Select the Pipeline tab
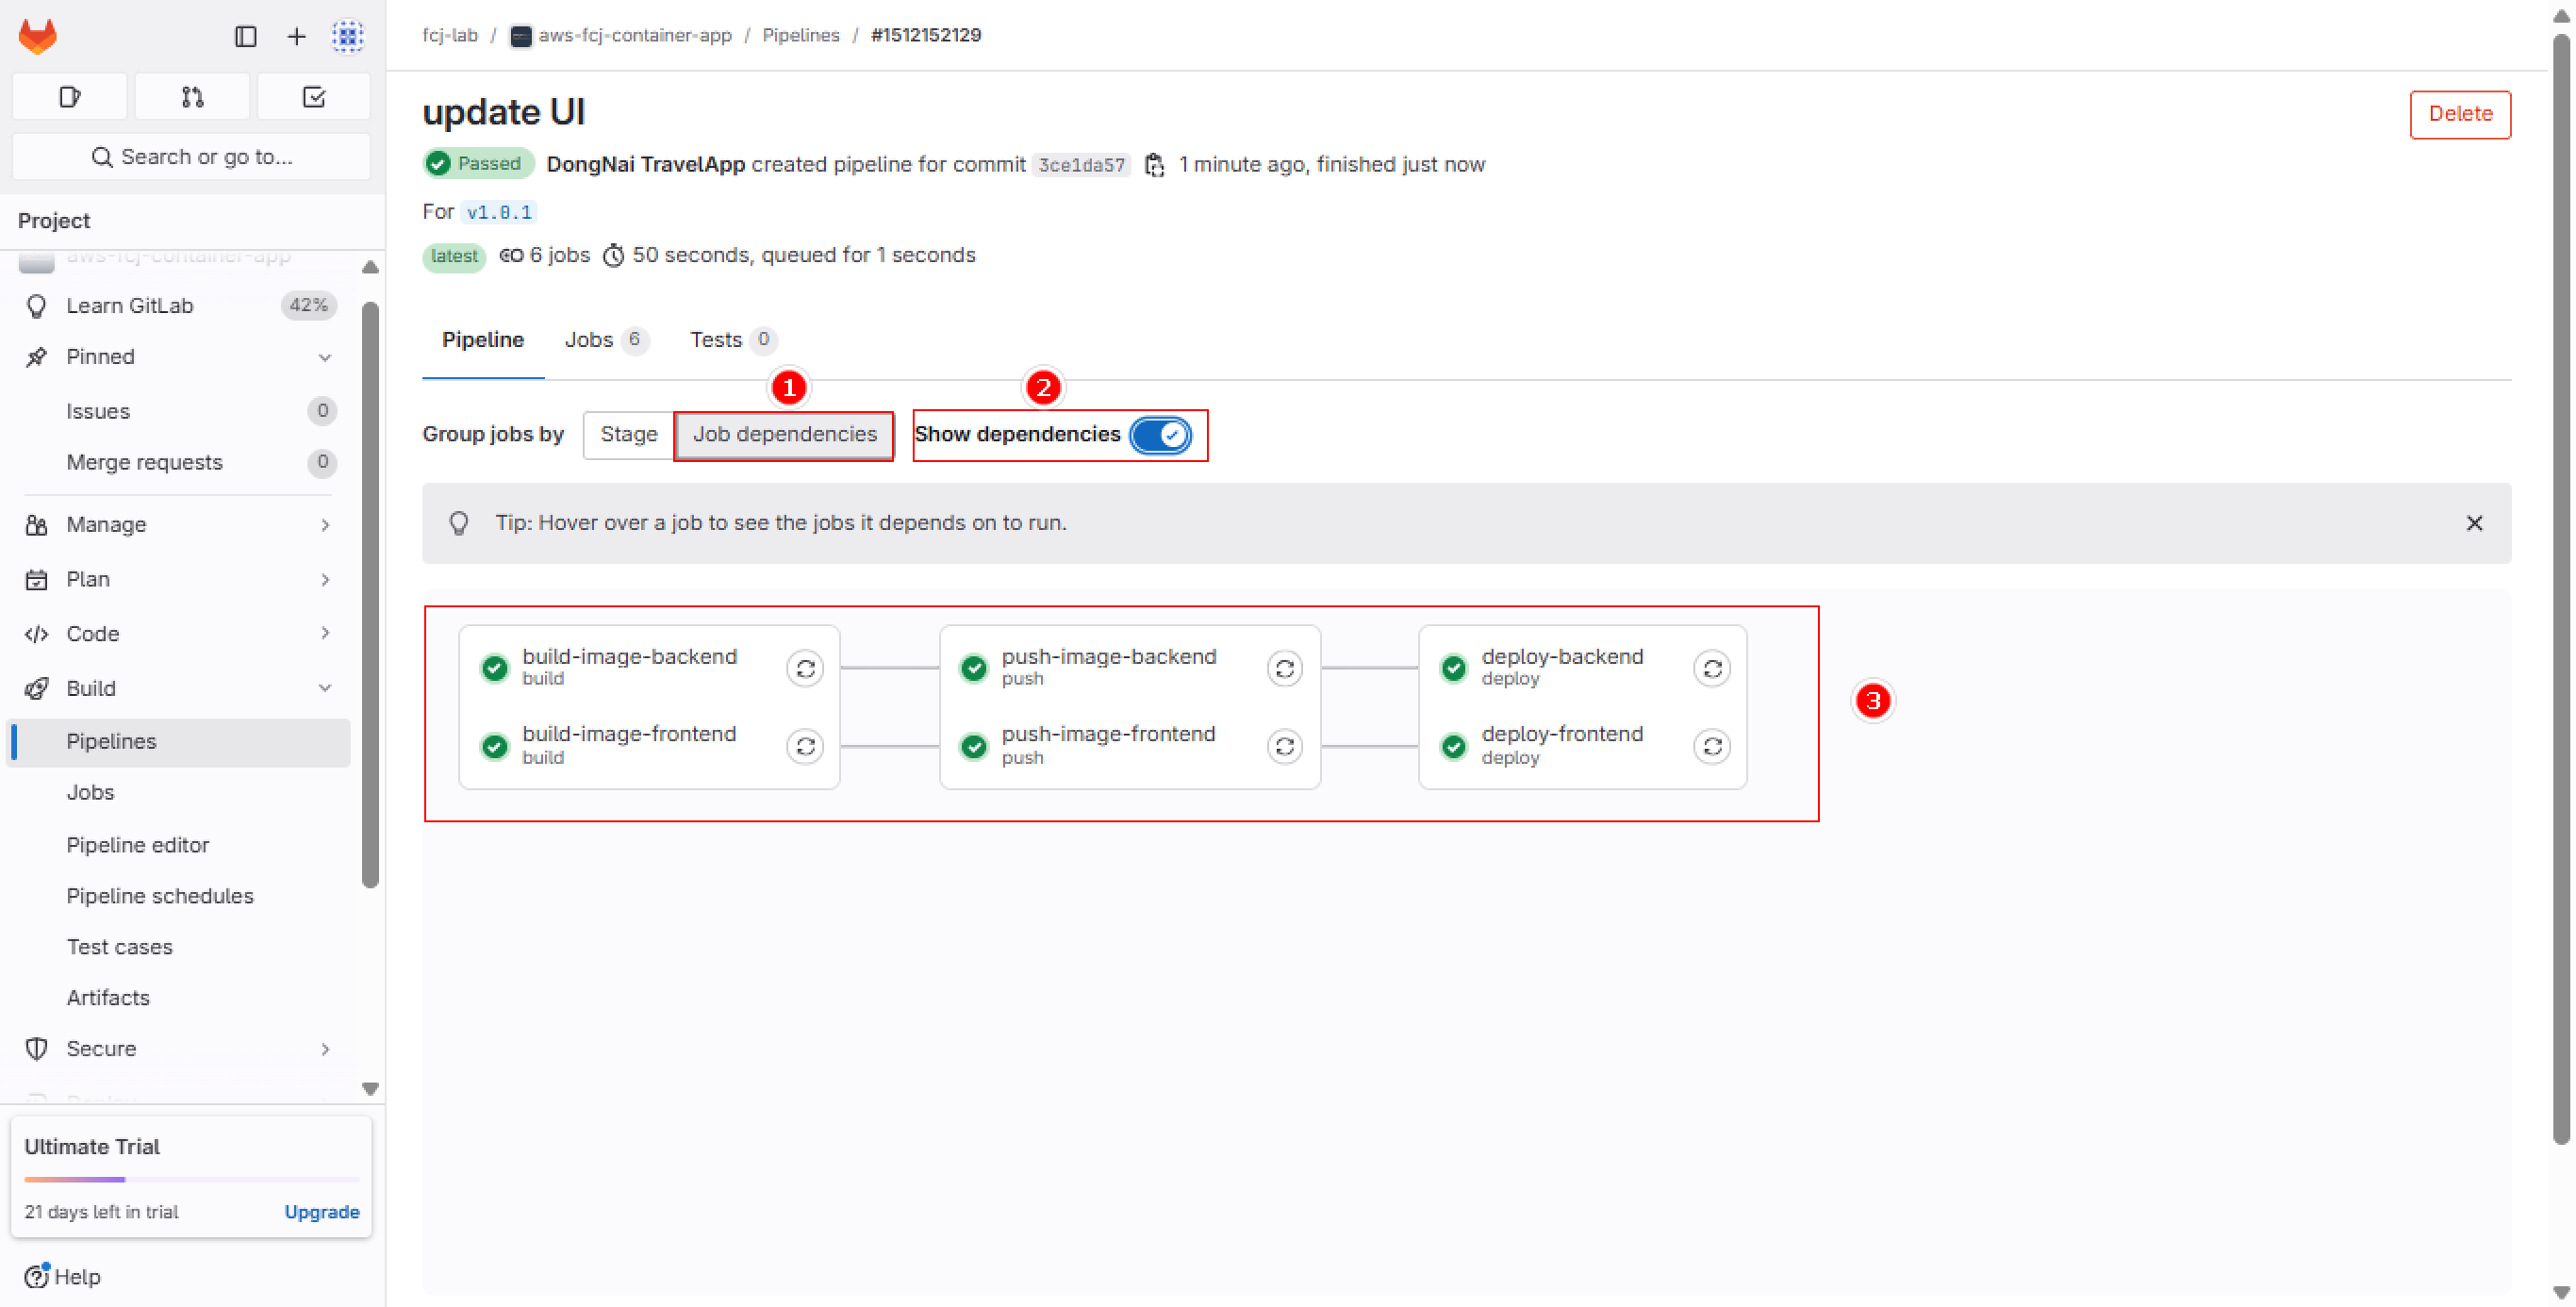This screenshot has width=2576, height=1307. click(483, 340)
